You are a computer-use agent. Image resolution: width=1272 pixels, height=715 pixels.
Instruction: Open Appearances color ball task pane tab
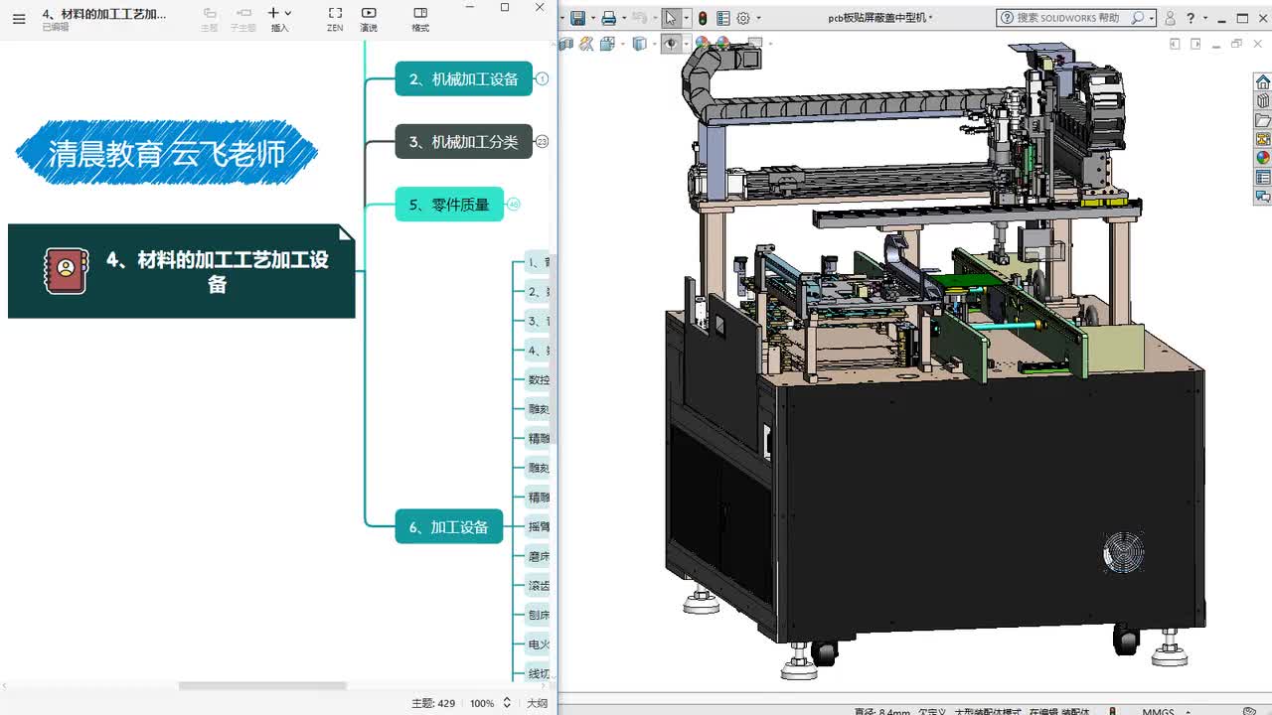[1263, 157]
